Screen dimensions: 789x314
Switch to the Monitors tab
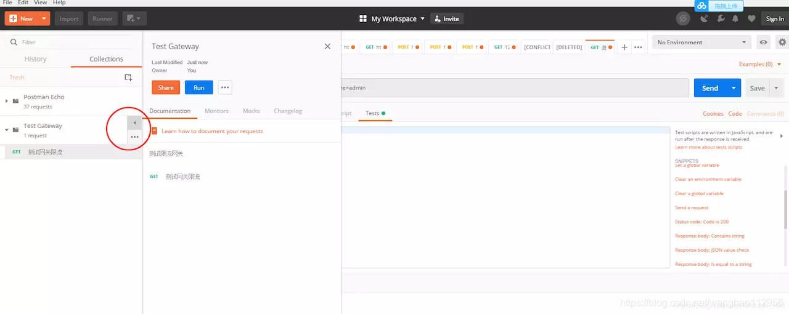[216, 111]
